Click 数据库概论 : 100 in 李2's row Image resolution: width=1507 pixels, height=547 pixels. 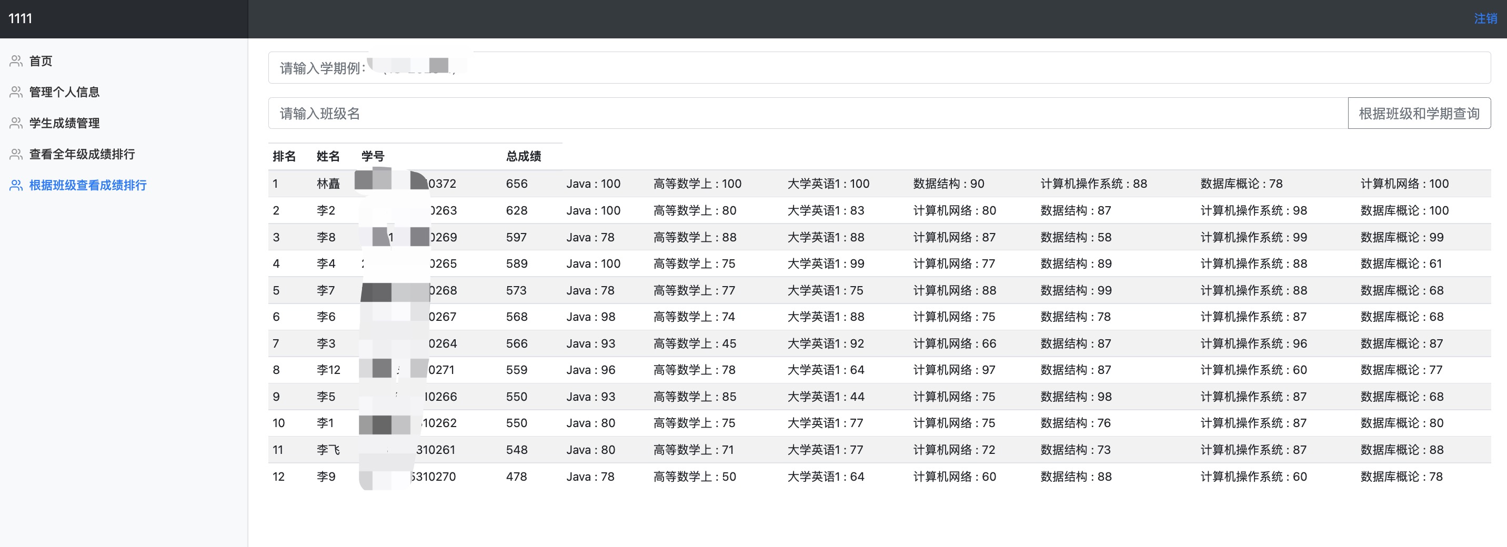point(1404,210)
